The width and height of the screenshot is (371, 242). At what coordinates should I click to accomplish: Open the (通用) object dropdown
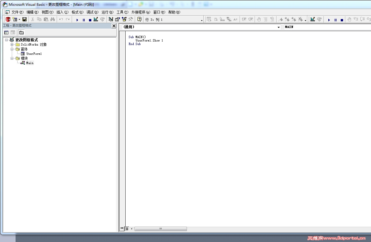click(279, 27)
